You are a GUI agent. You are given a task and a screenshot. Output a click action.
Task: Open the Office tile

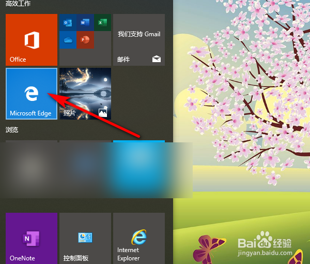32,40
